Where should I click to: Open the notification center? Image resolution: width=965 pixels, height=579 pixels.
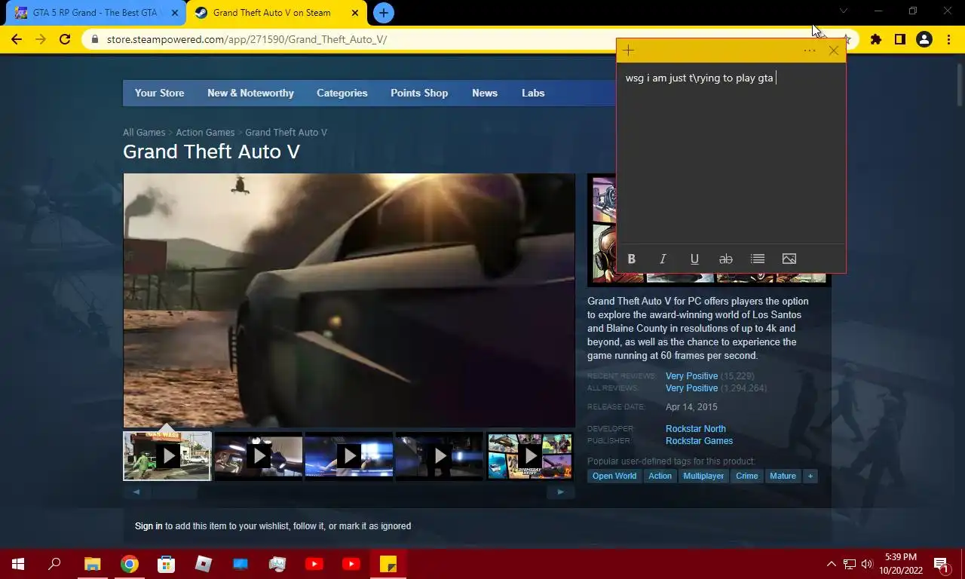tap(942, 564)
